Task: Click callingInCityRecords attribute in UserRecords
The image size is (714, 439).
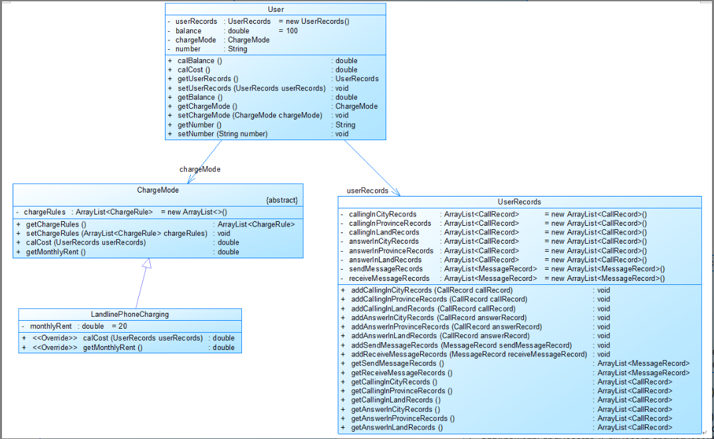Action: pos(493,215)
